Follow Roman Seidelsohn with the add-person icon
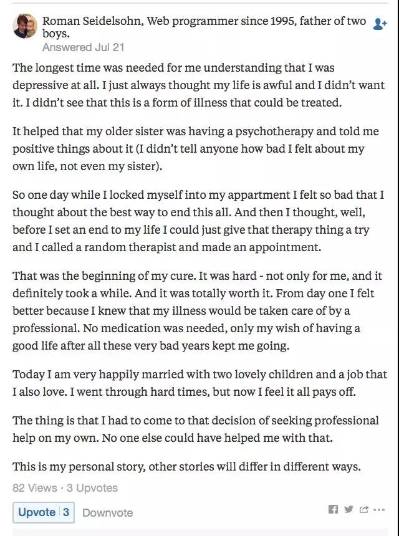This screenshot has width=399, height=536. (380, 24)
